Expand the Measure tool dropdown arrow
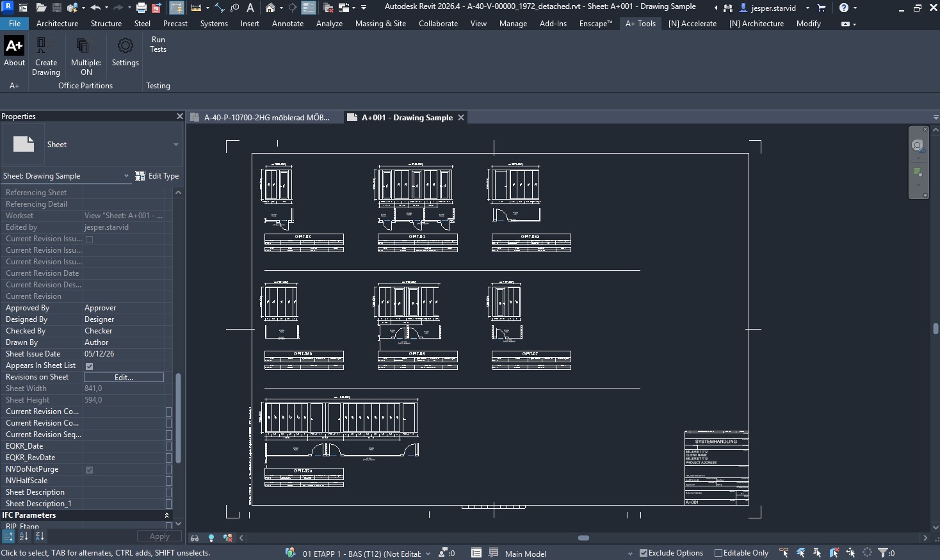Image resolution: width=940 pixels, height=560 pixels. (207, 8)
